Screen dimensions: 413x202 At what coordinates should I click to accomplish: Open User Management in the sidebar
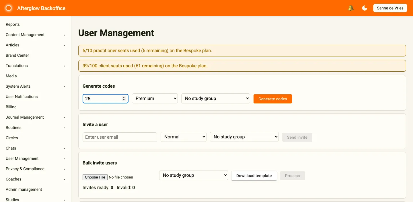(22, 158)
